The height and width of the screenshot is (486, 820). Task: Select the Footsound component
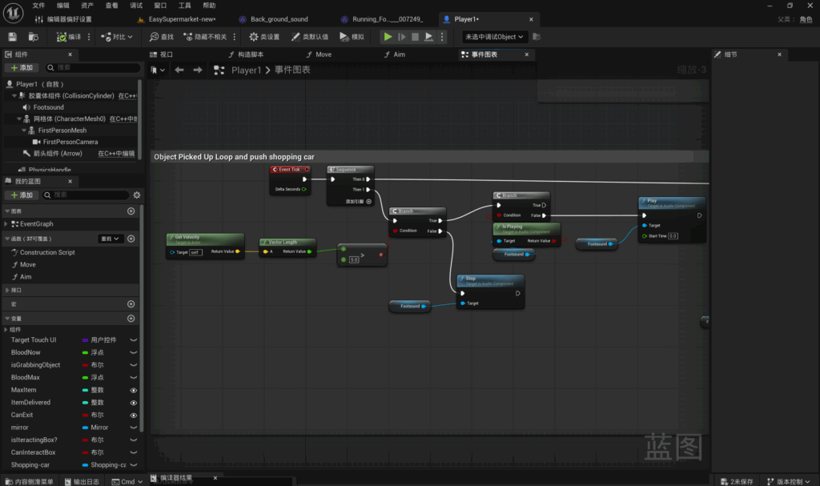coord(49,107)
